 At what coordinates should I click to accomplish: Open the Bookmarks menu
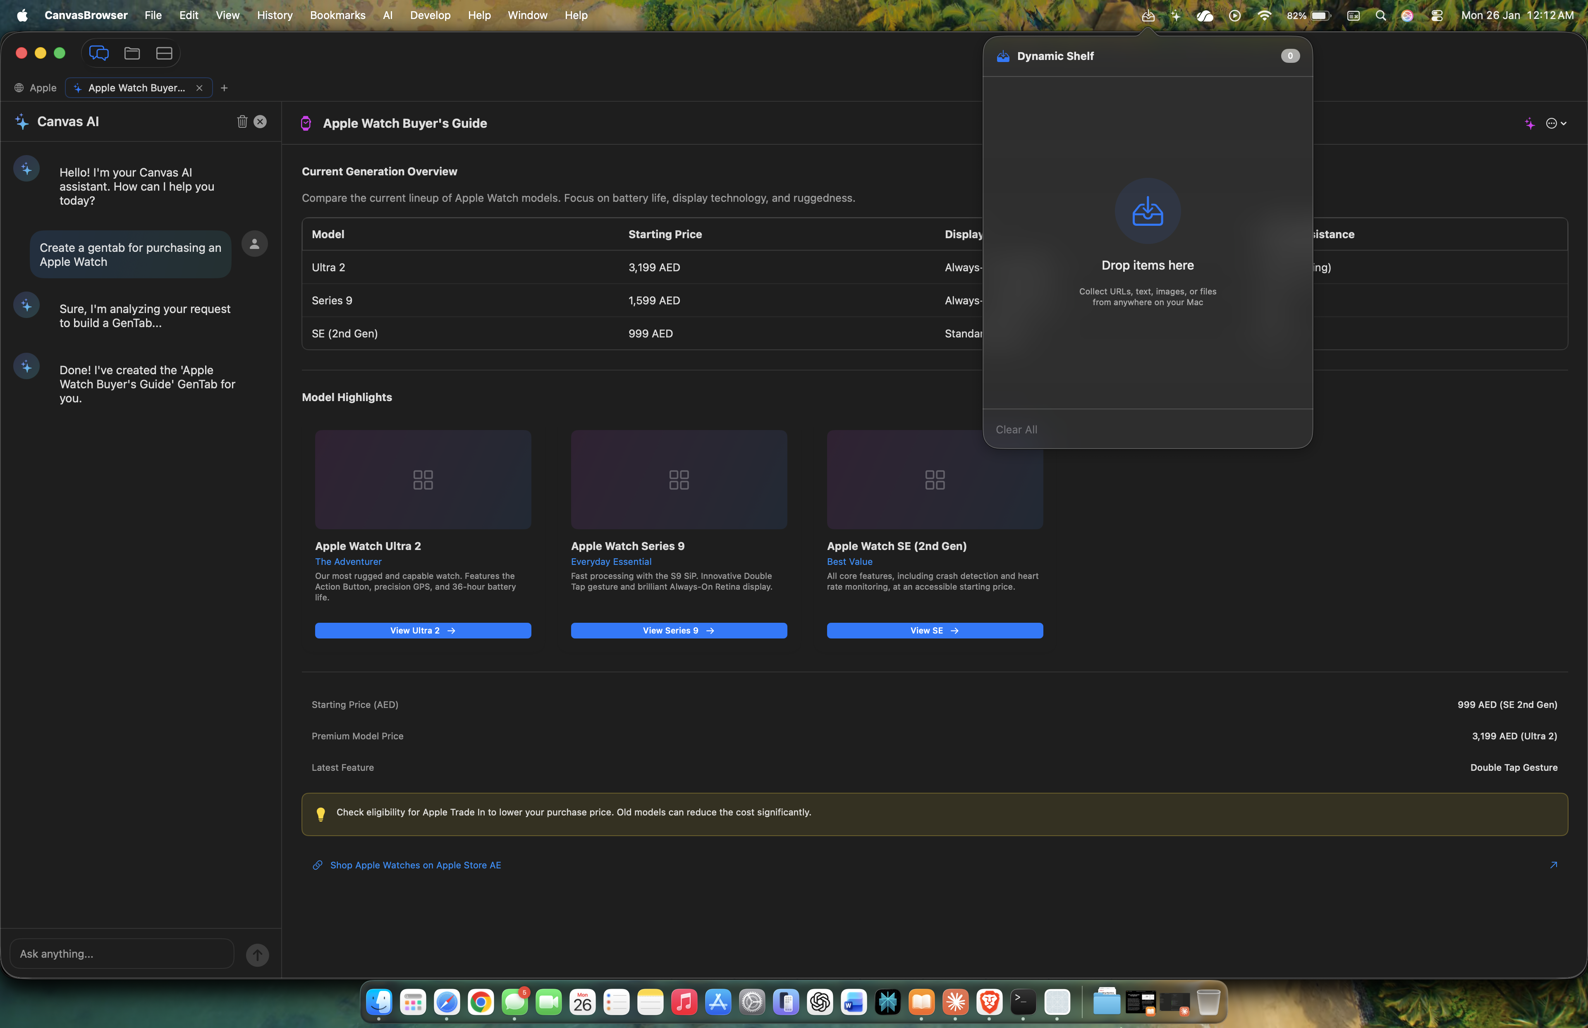[x=337, y=15]
